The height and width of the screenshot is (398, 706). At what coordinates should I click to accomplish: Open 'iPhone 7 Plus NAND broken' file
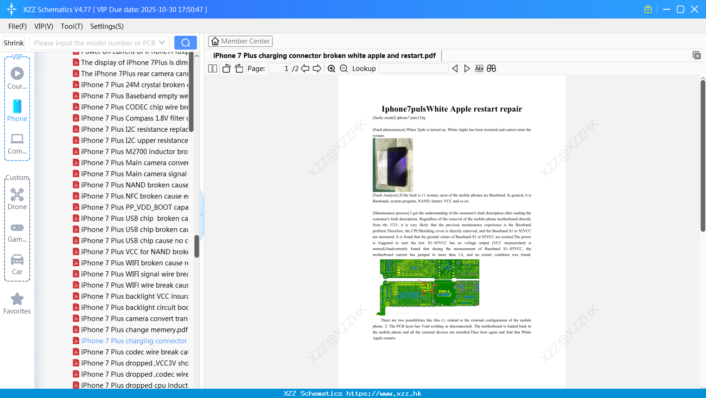131,185
